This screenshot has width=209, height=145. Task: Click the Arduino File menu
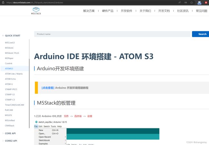pyautogui.click(x=36, y=126)
